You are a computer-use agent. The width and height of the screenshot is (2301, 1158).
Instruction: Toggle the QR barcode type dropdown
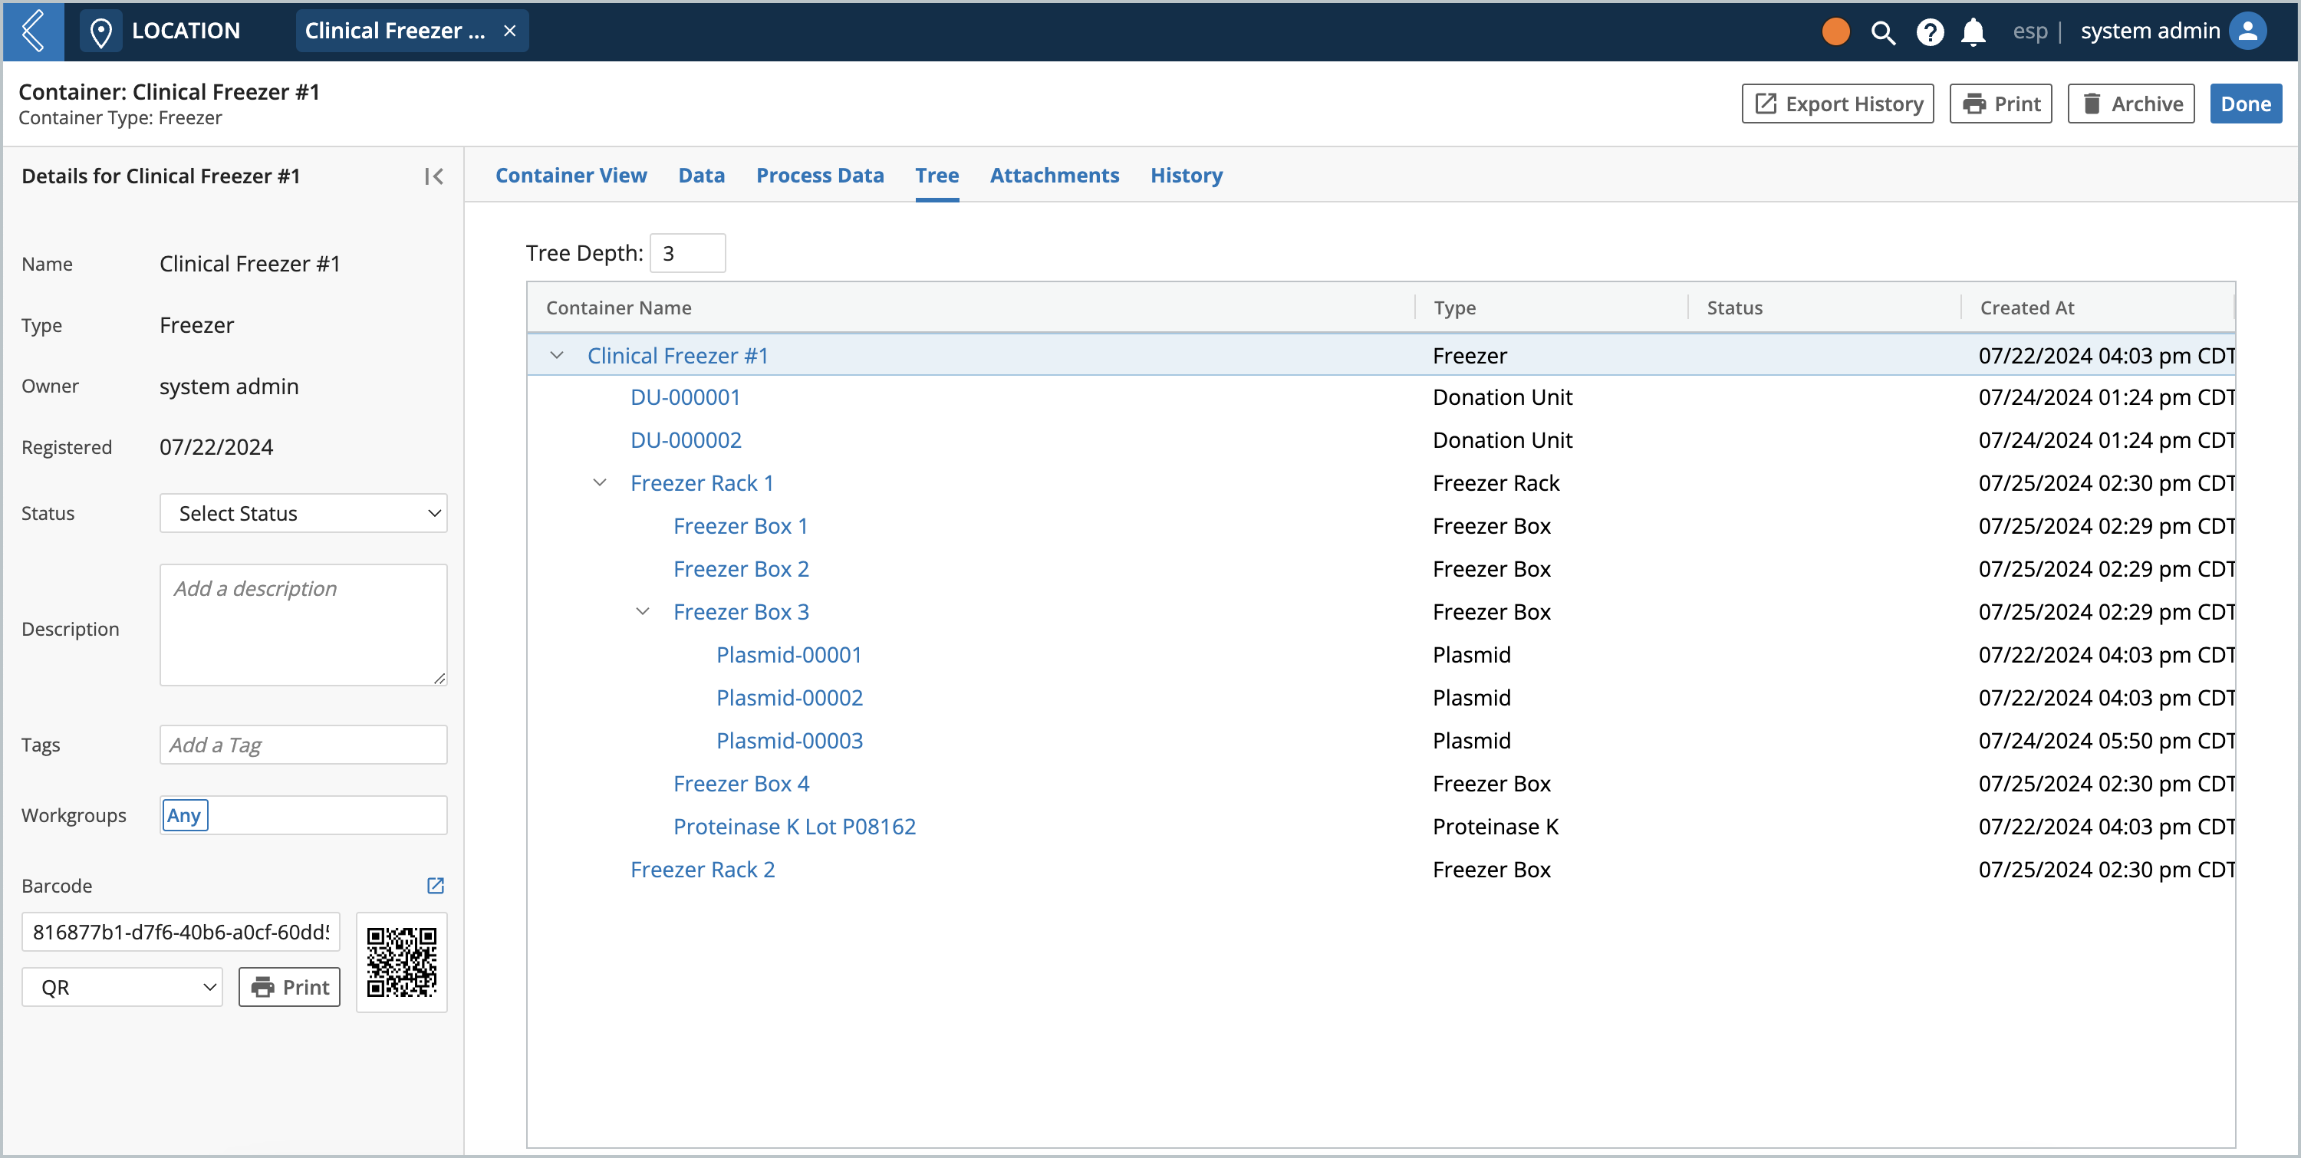[123, 985]
